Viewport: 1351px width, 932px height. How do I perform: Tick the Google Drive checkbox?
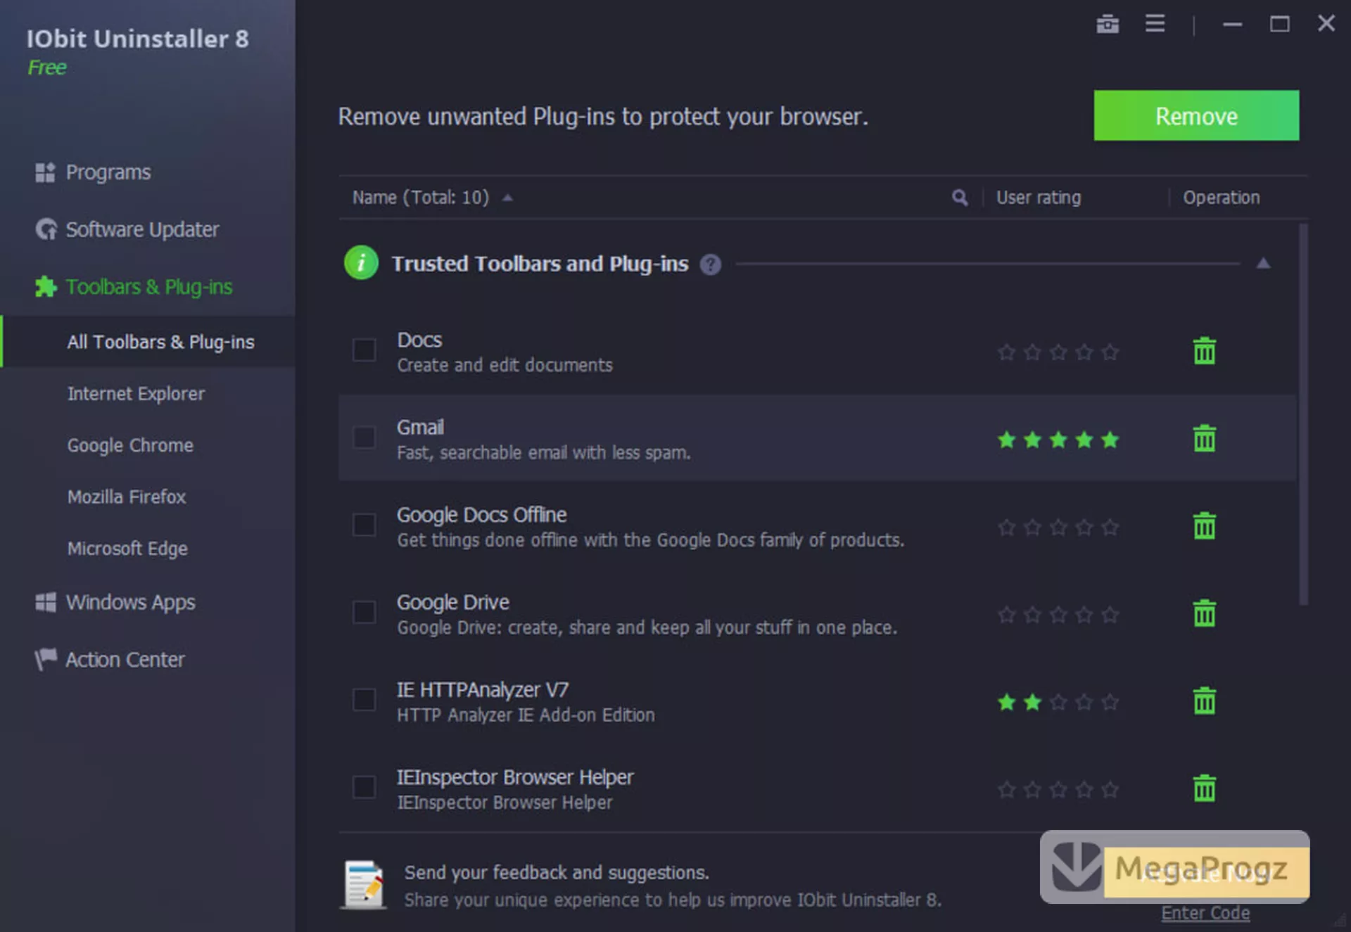[364, 612]
